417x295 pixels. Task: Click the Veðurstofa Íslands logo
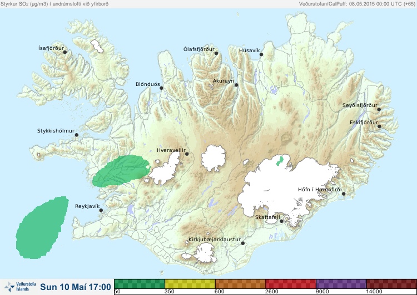(20, 287)
